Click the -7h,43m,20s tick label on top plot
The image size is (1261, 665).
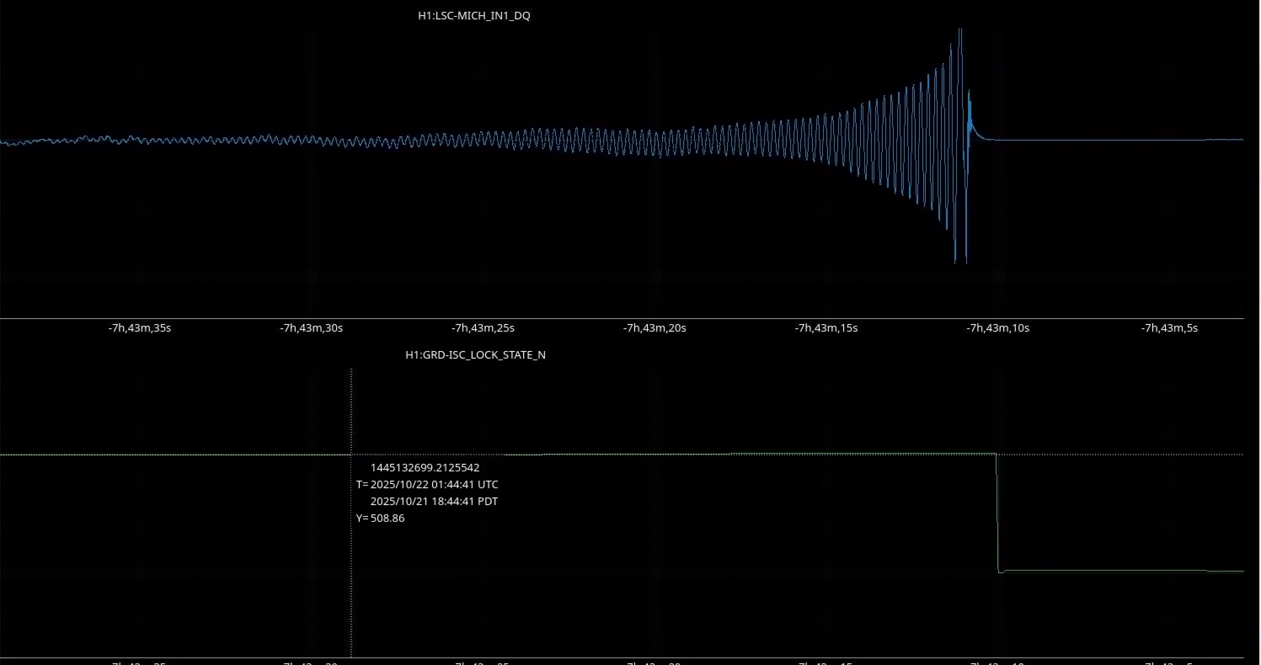655,328
